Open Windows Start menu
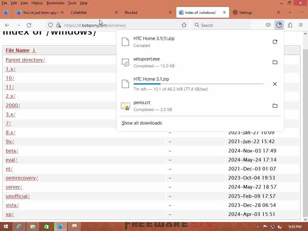308x231 pixels. click(6, 226)
